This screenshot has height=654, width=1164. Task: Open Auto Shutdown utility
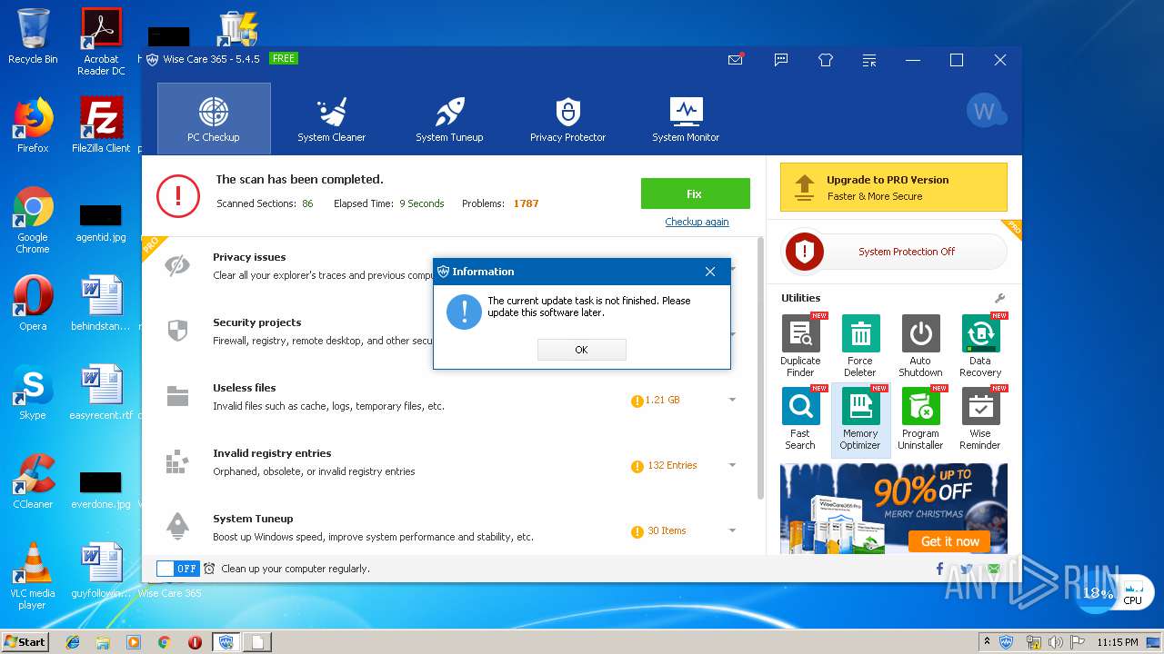920,345
